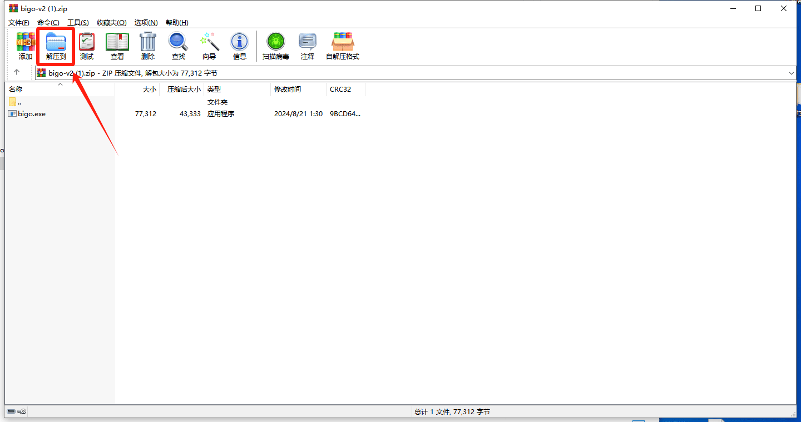
Task: Click the 文件夹 type cell
Action: tap(217, 102)
